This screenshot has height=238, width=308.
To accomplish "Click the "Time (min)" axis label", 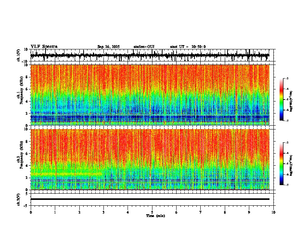I will [156, 216].
